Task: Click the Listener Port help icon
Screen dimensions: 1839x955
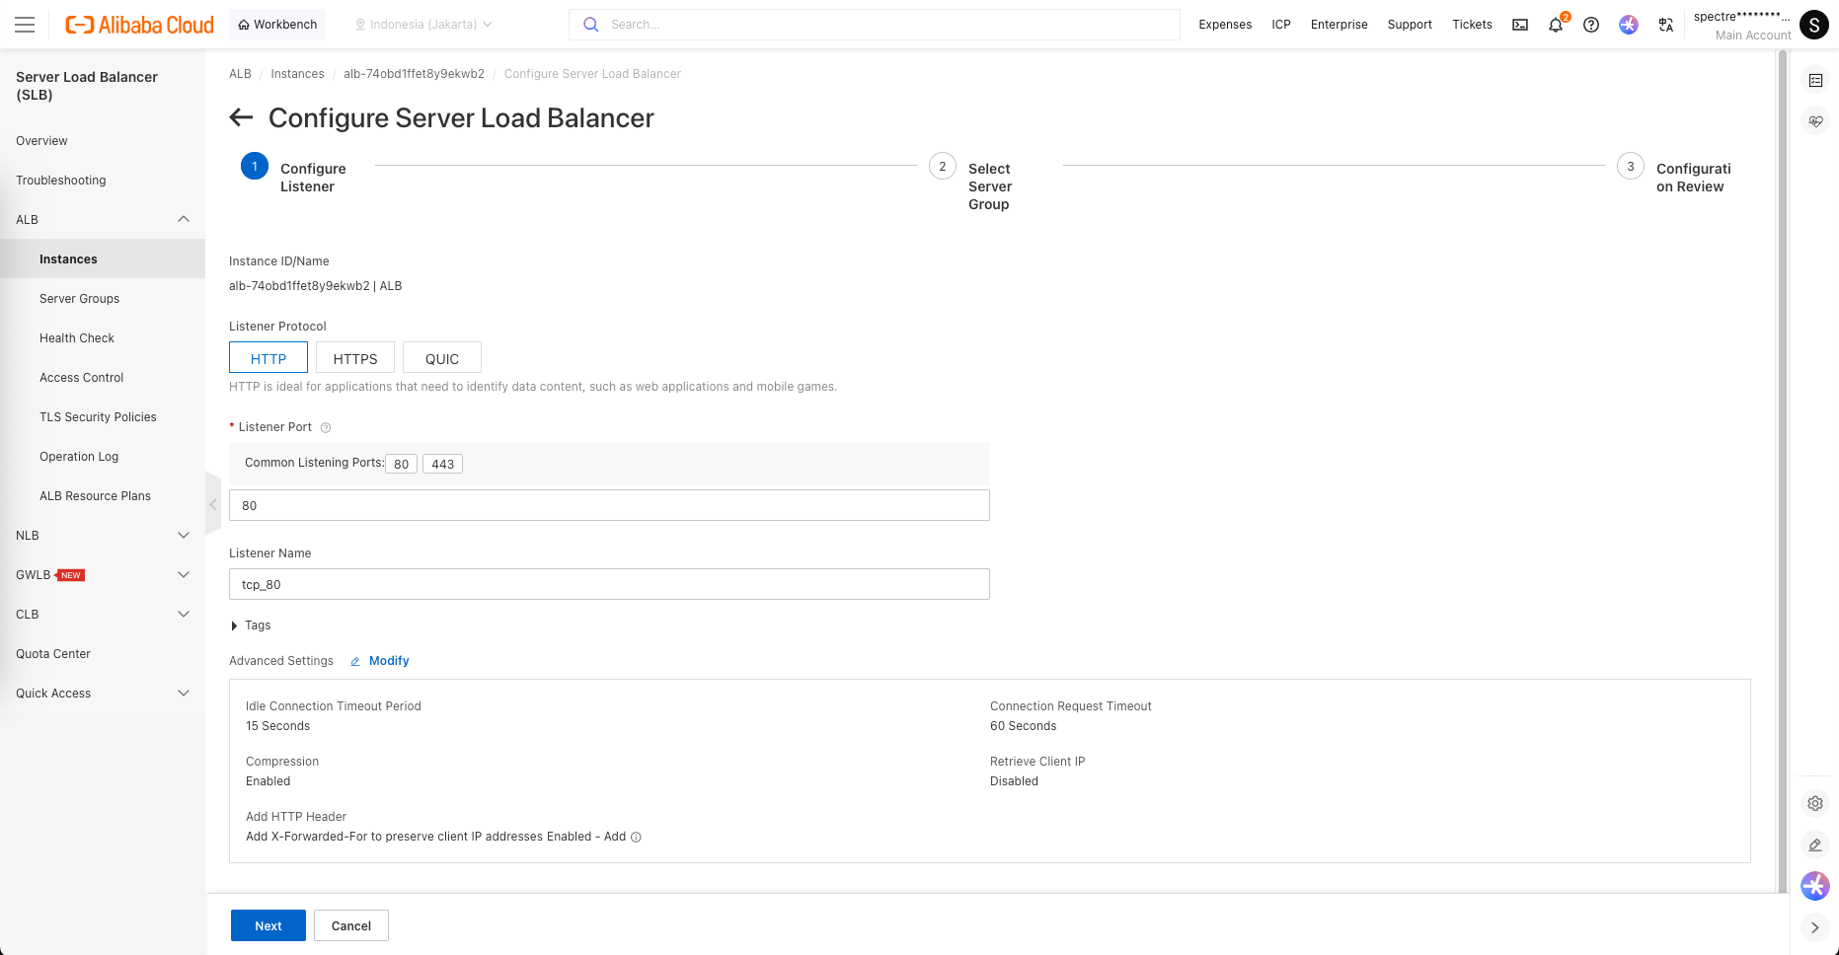Action: click(326, 427)
